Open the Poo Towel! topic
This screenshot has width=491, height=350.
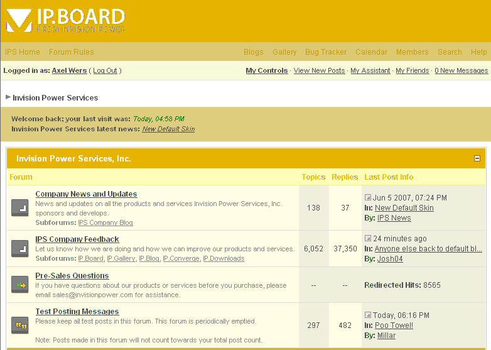[x=394, y=325]
